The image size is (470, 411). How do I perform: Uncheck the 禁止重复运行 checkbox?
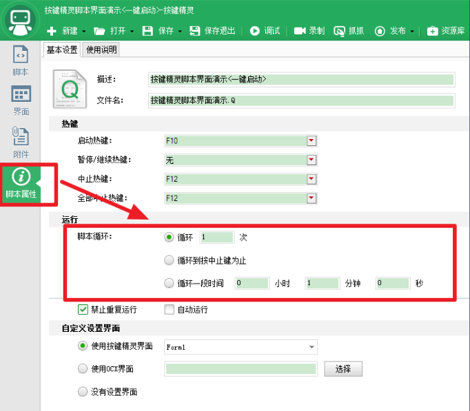[83, 310]
